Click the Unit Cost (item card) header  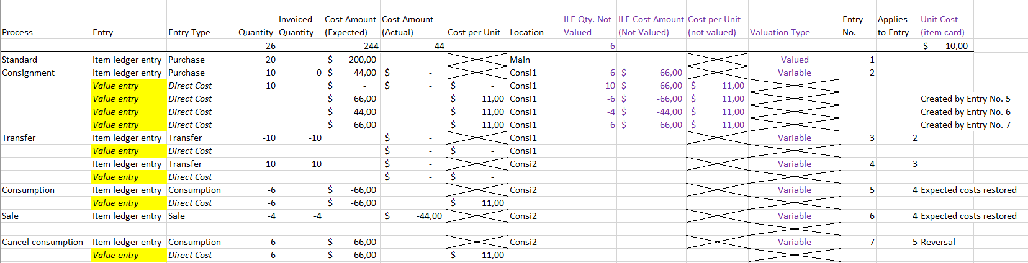tap(942, 26)
